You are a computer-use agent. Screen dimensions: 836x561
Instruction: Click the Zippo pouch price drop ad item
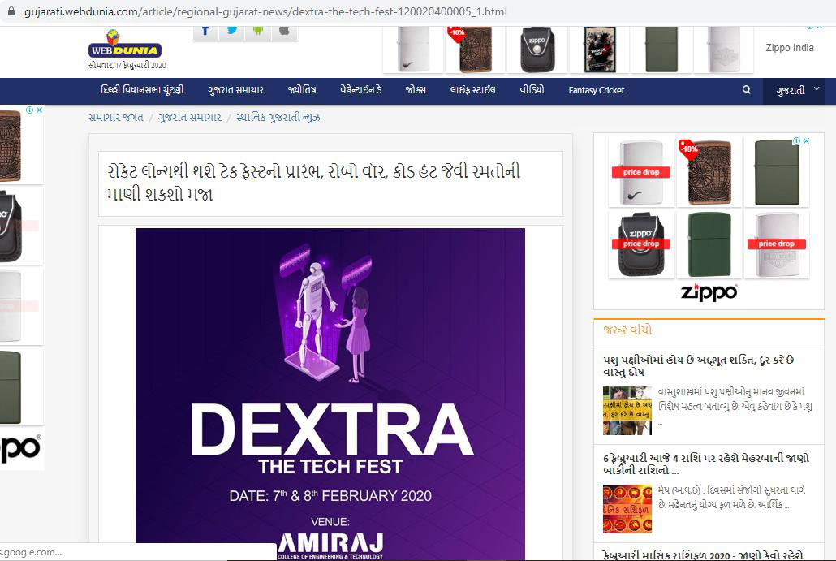(641, 244)
